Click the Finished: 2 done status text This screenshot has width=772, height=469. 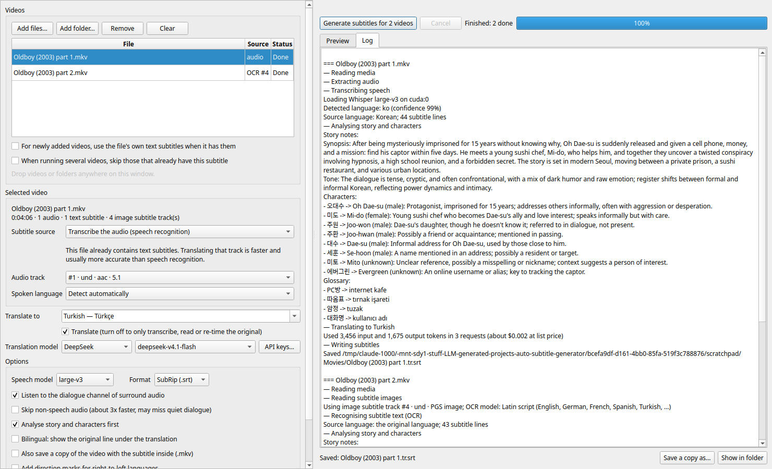489,23
